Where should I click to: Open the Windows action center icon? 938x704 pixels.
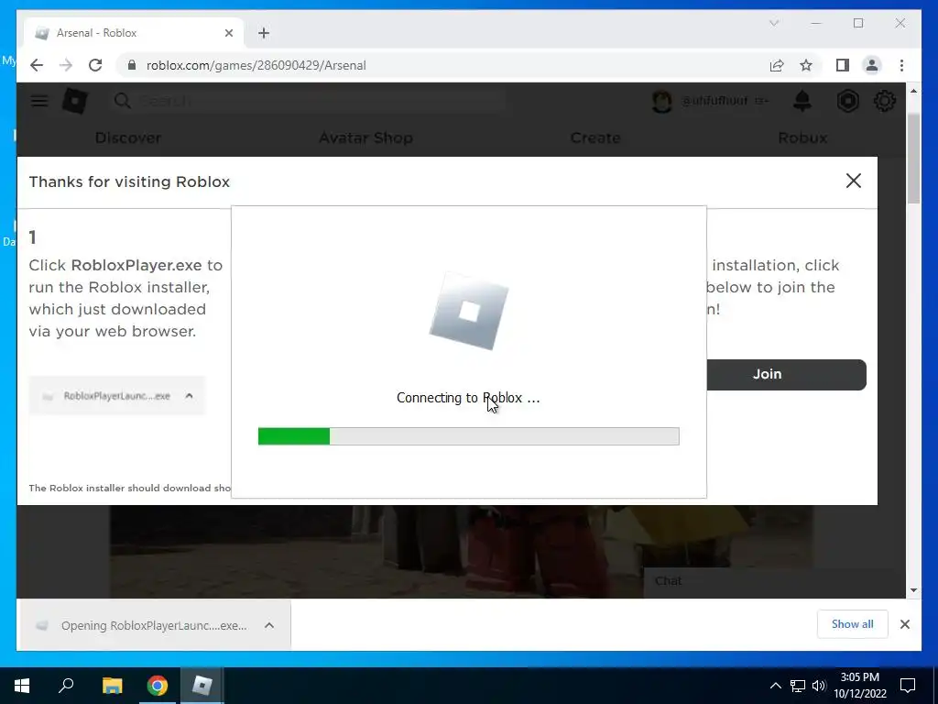908,686
